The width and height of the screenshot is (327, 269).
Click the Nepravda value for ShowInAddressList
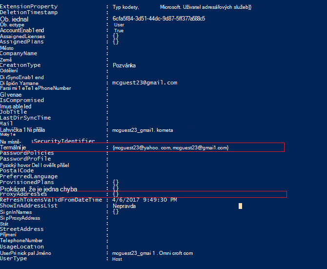tap(124, 206)
